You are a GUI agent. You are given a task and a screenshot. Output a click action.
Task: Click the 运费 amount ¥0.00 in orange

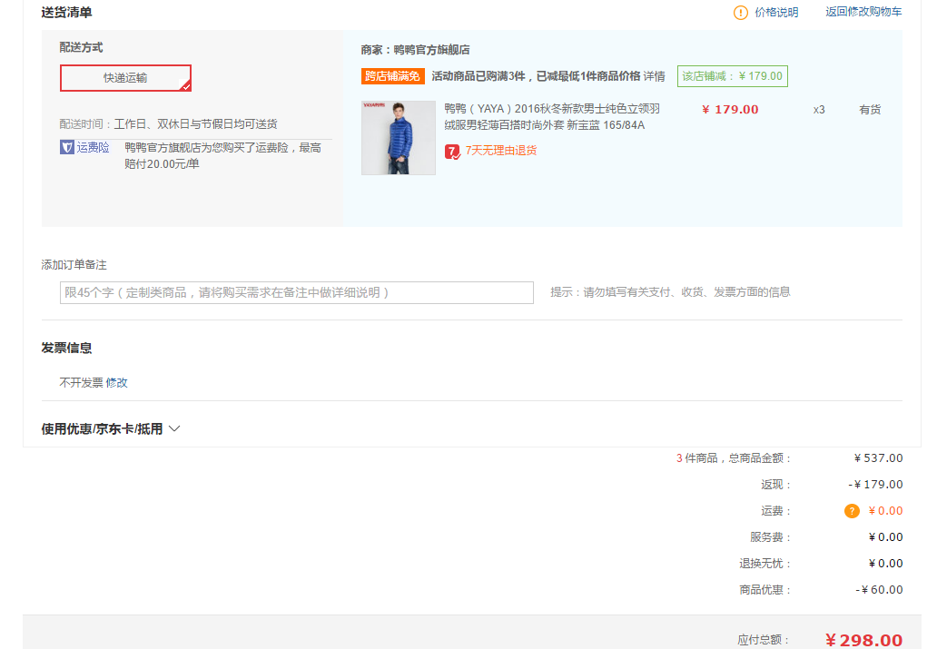tap(885, 511)
